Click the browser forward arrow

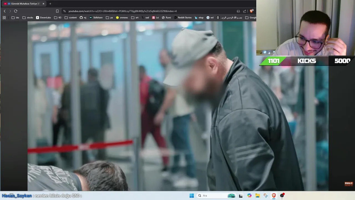10,11
